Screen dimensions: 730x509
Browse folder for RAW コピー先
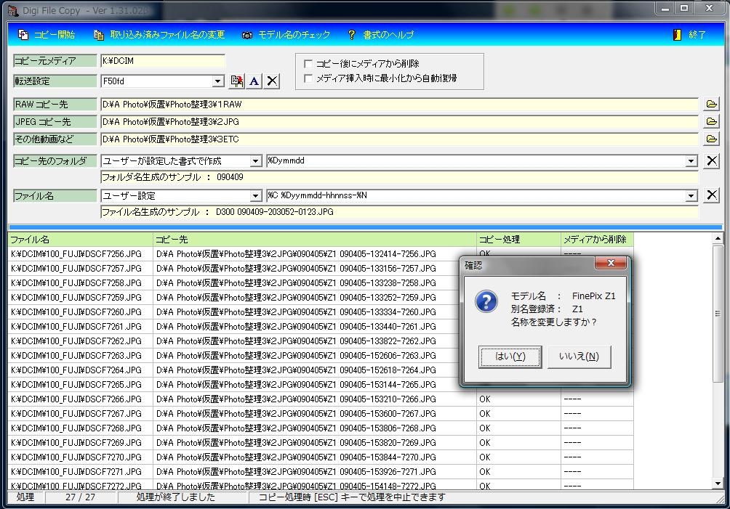pos(711,104)
